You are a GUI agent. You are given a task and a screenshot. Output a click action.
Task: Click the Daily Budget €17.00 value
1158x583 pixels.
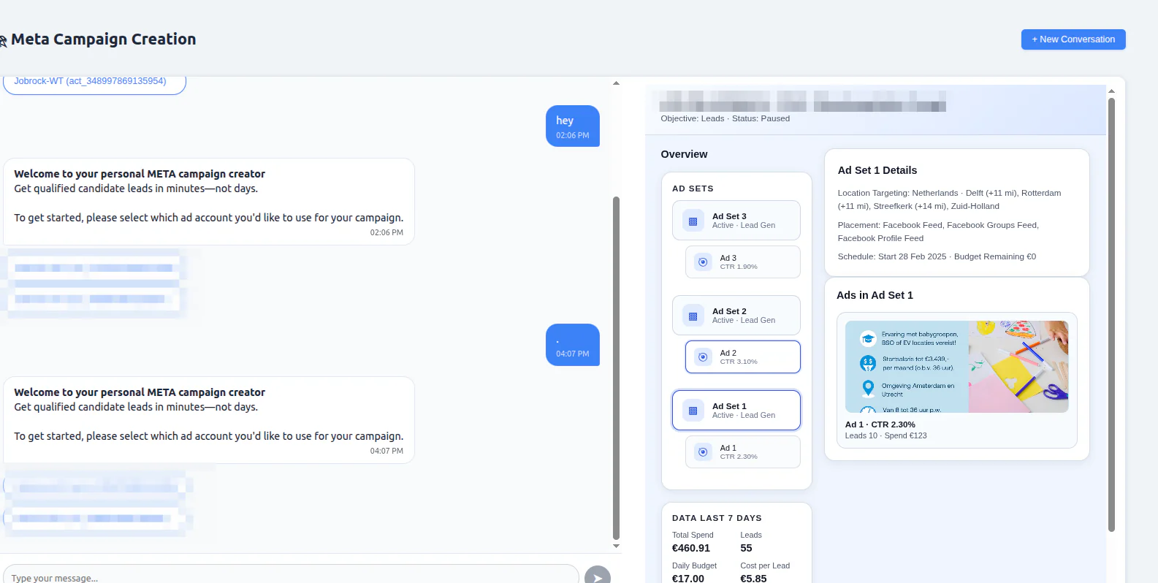(x=688, y=578)
